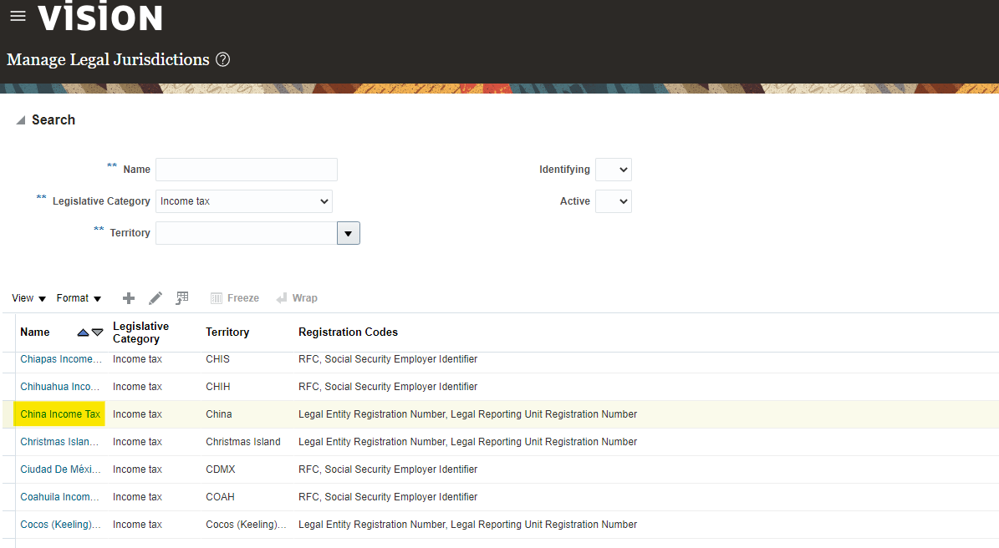
Task: Click the Edit pencil icon in toolbar
Action: tap(155, 298)
